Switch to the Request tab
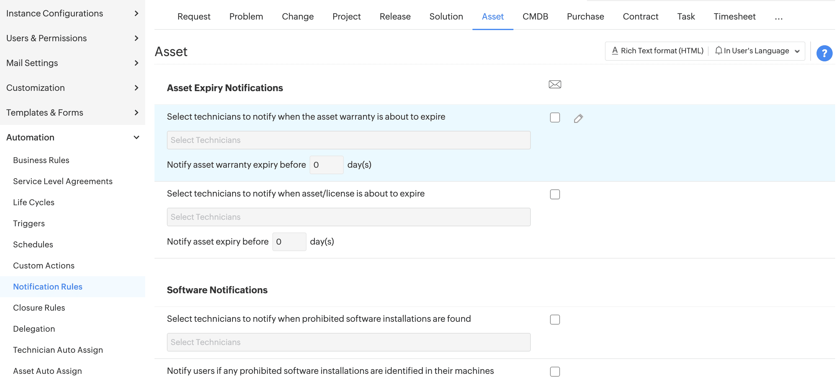The height and width of the screenshot is (385, 837). point(194,16)
